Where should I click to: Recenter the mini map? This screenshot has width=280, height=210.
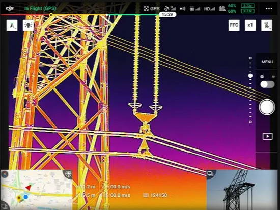coord(68,173)
